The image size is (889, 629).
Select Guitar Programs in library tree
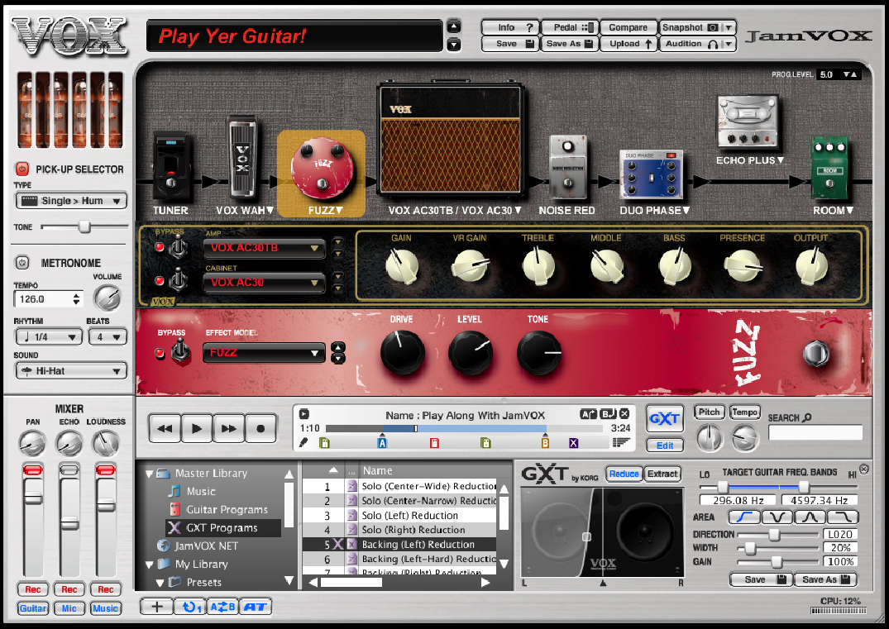coord(227,509)
